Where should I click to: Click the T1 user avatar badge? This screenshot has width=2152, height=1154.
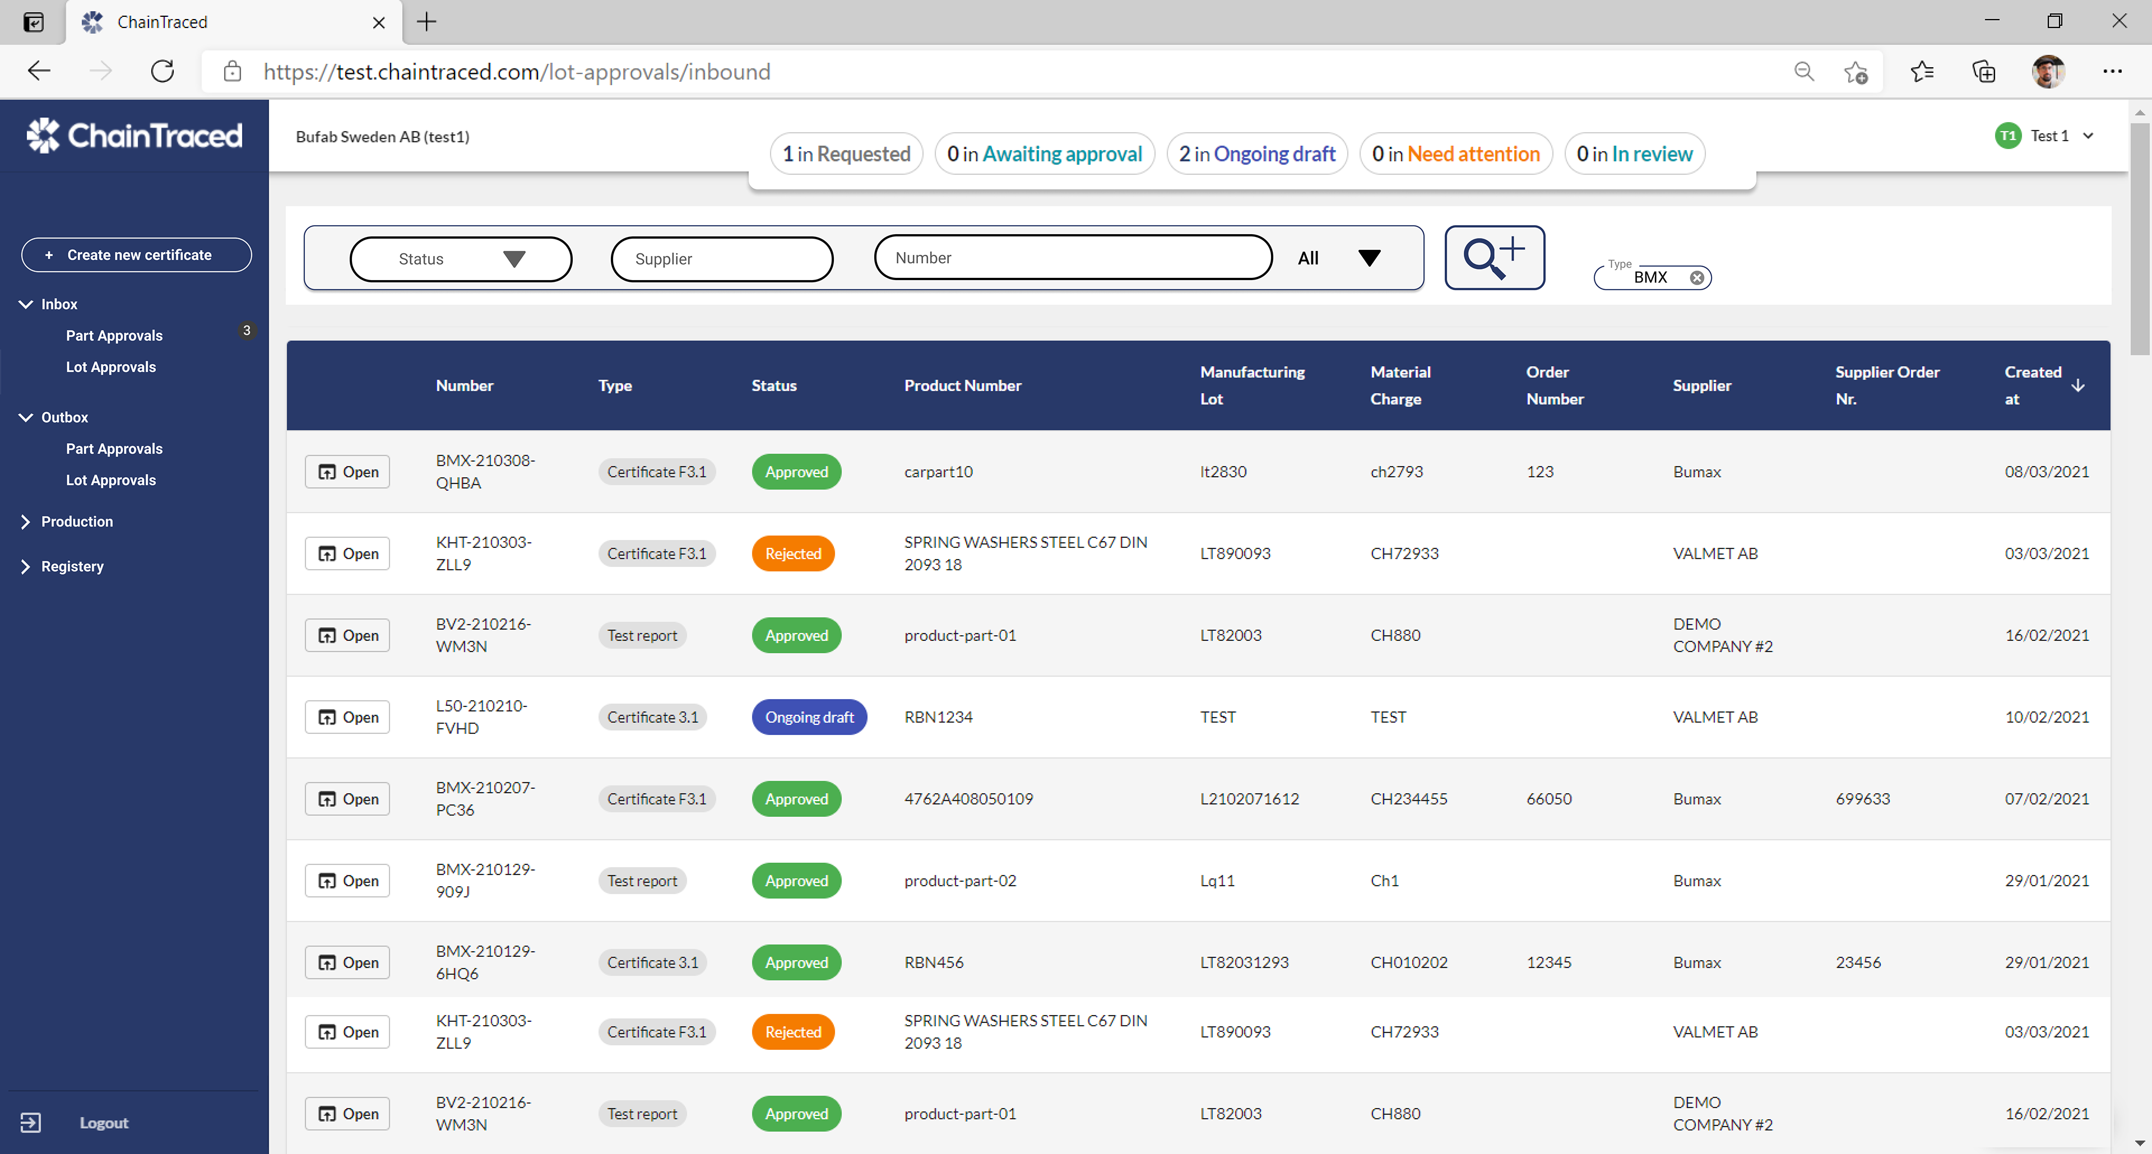tap(2009, 135)
